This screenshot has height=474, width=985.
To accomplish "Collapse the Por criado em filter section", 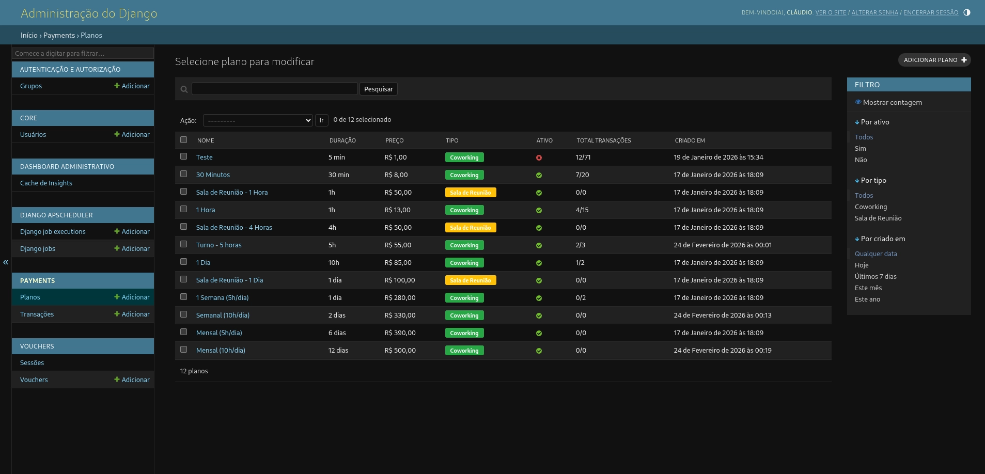I will [x=880, y=239].
